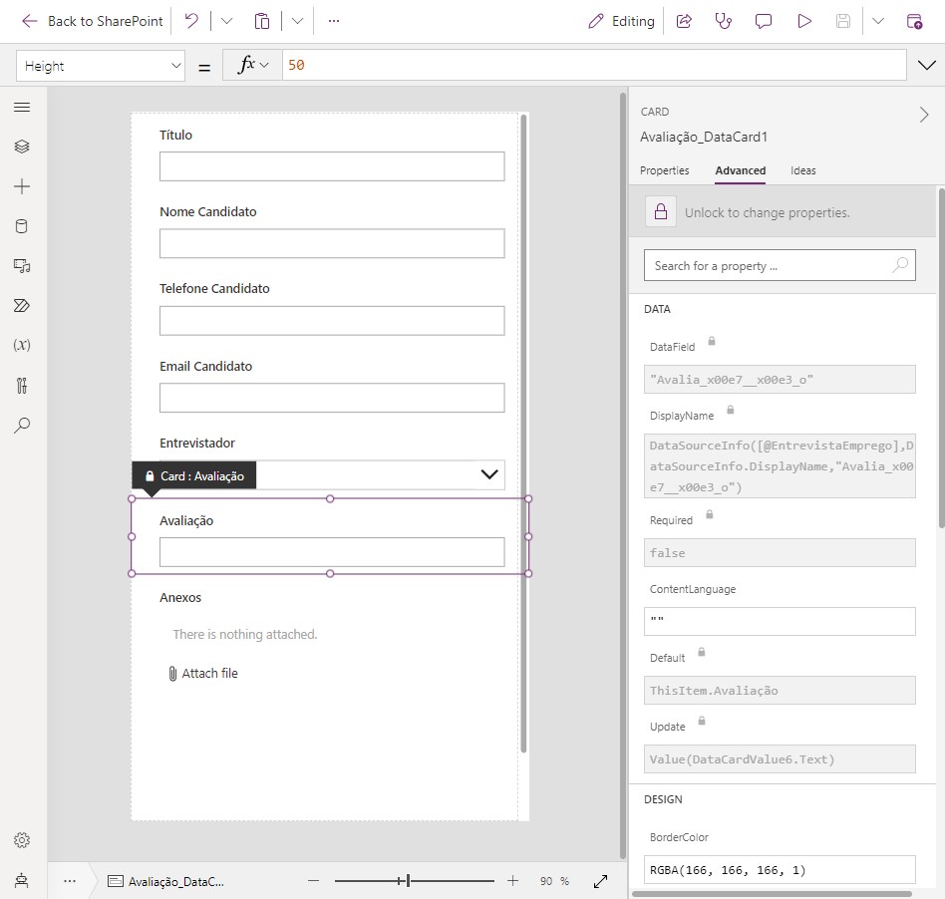Image resolution: width=945 pixels, height=899 pixels.
Task: Click the Attach file link
Action: coord(203,674)
